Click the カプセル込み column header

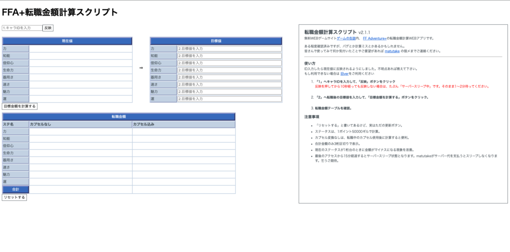(183, 125)
